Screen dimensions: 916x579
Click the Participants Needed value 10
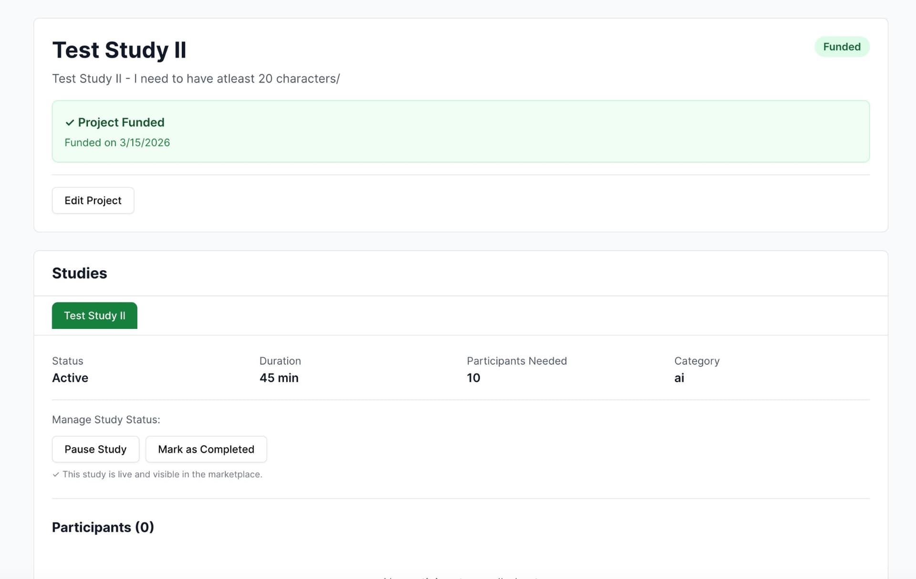point(473,378)
